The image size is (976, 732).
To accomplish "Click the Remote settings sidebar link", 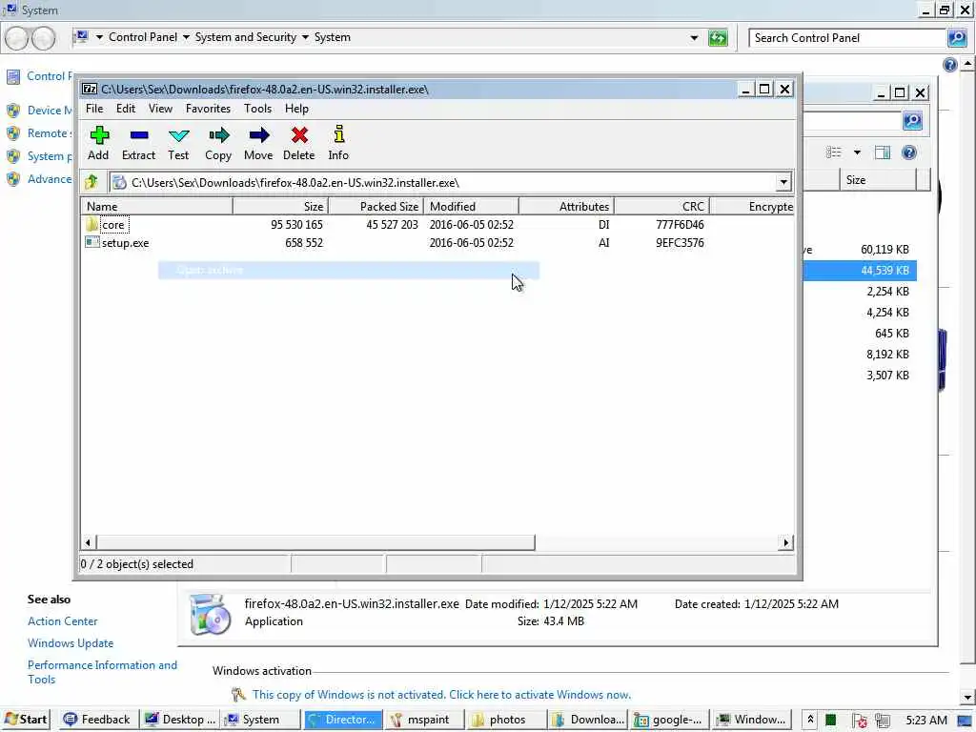I will (50, 133).
